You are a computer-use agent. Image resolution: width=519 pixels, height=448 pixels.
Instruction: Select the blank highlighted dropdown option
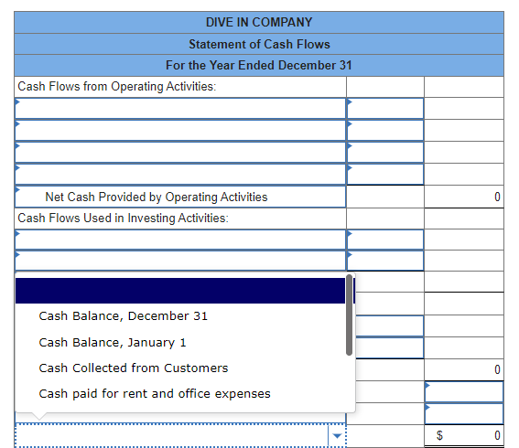180,291
